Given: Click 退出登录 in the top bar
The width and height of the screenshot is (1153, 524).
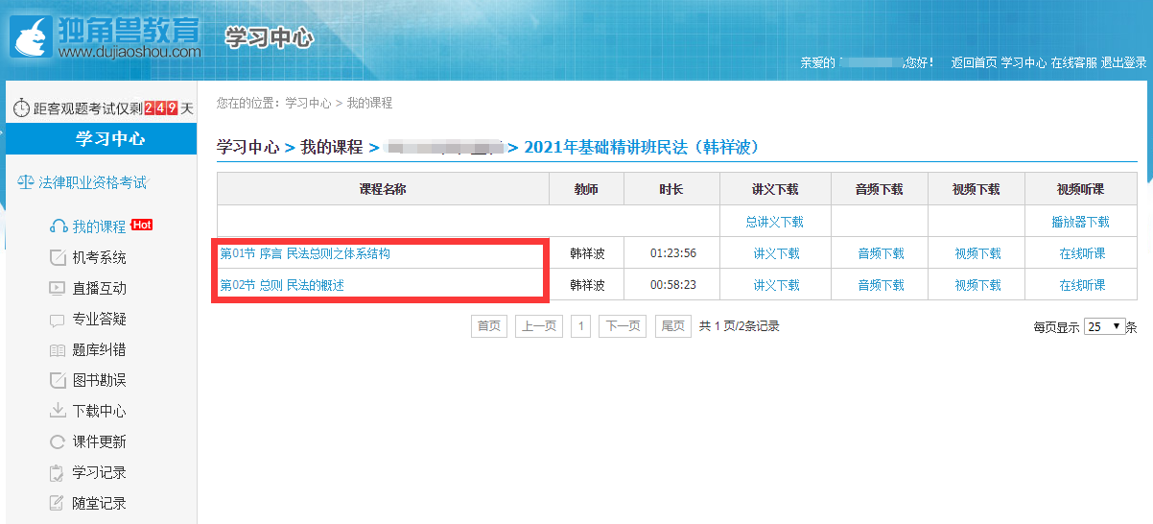Looking at the screenshot, I should point(1123,62).
